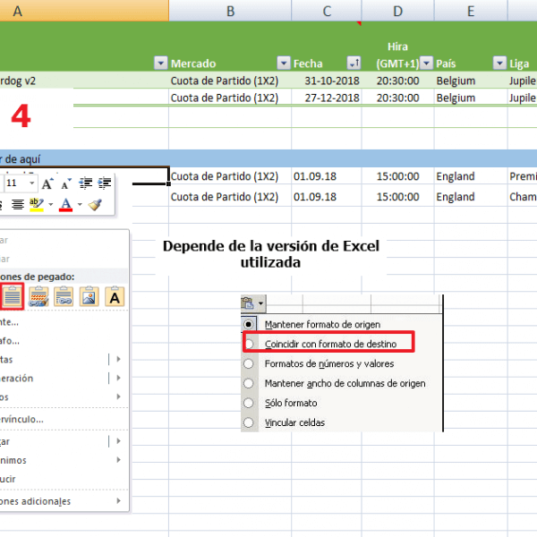
Task: Click the context menu entry ending in 'ucir'
Action: click(x=64, y=479)
